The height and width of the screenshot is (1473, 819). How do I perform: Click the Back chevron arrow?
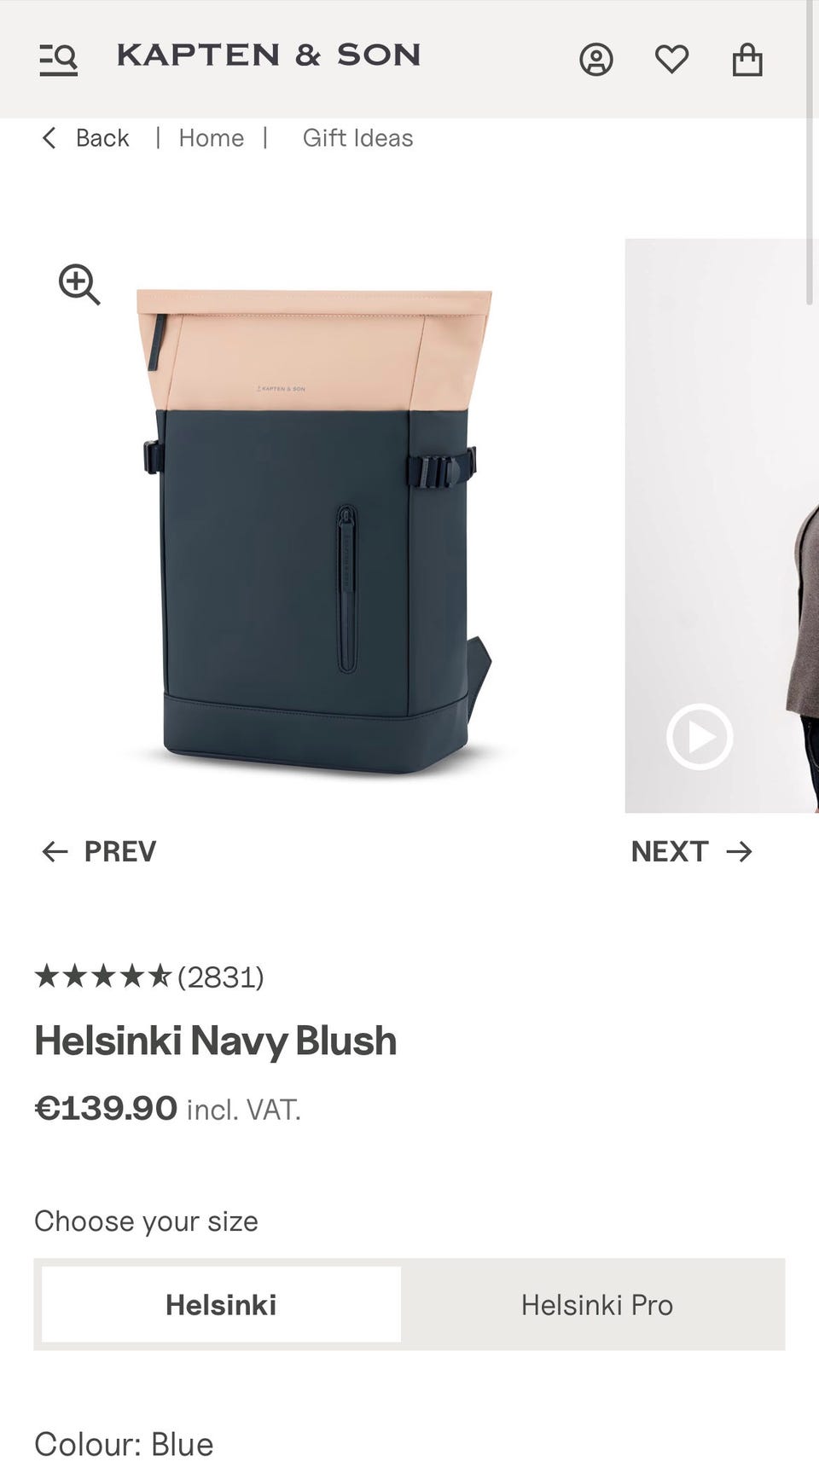coord(49,138)
